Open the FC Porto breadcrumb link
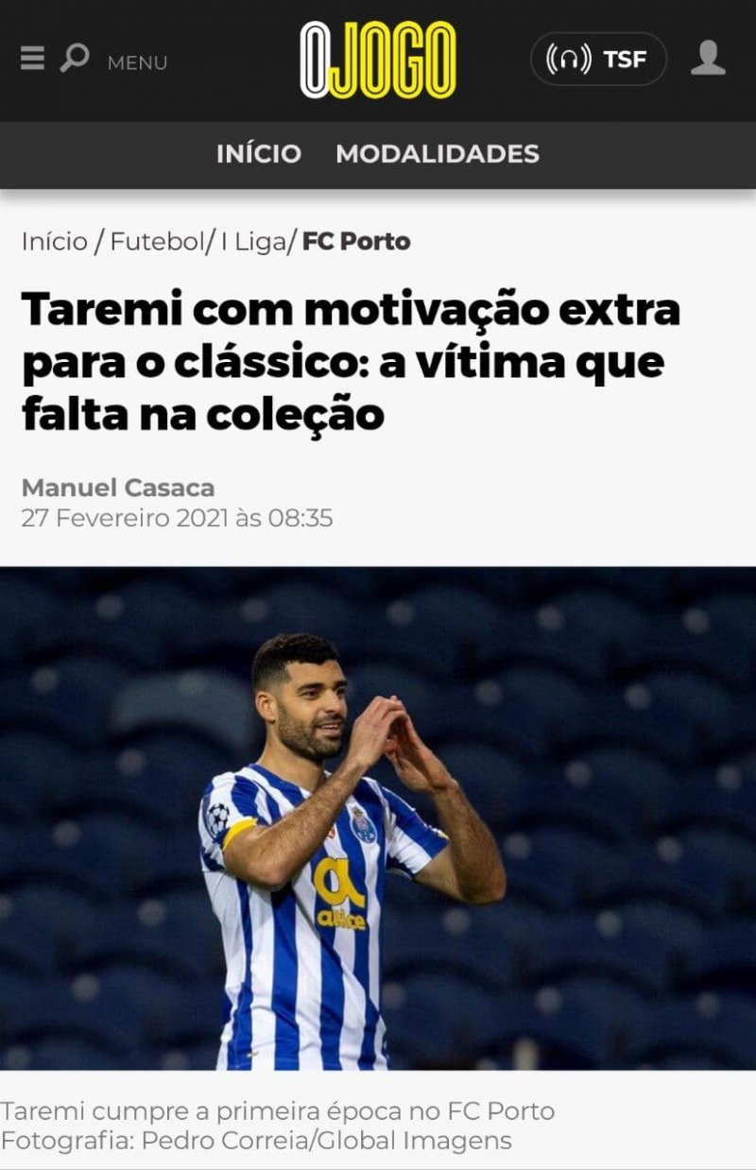 (356, 241)
